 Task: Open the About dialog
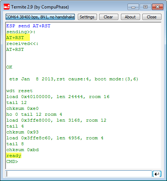click(x=130, y=17)
